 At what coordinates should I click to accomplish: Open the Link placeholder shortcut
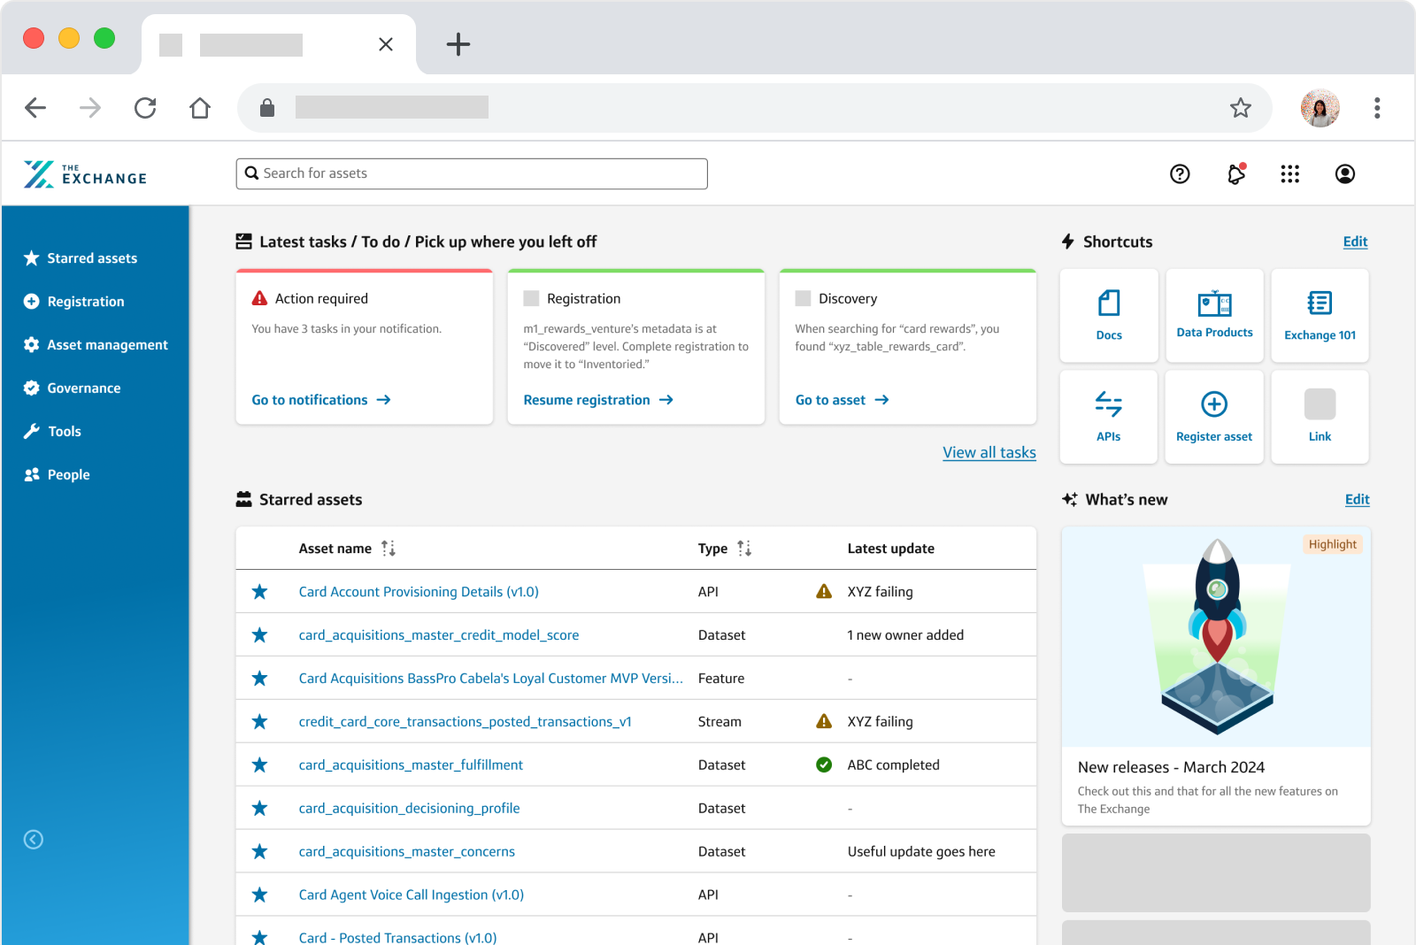[x=1320, y=417]
